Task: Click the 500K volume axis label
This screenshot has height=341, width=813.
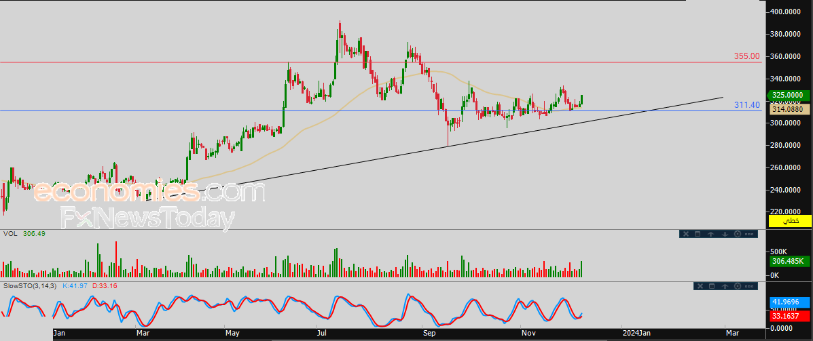Action: tap(780, 251)
